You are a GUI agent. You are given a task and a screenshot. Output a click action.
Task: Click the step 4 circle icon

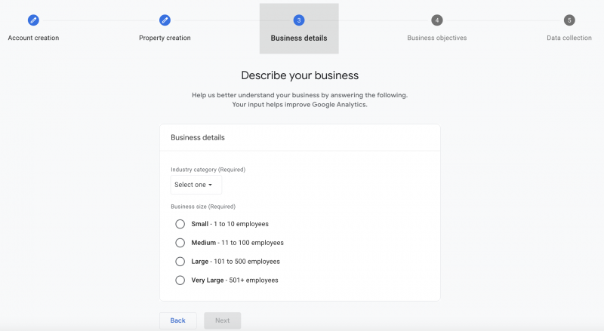pos(437,20)
